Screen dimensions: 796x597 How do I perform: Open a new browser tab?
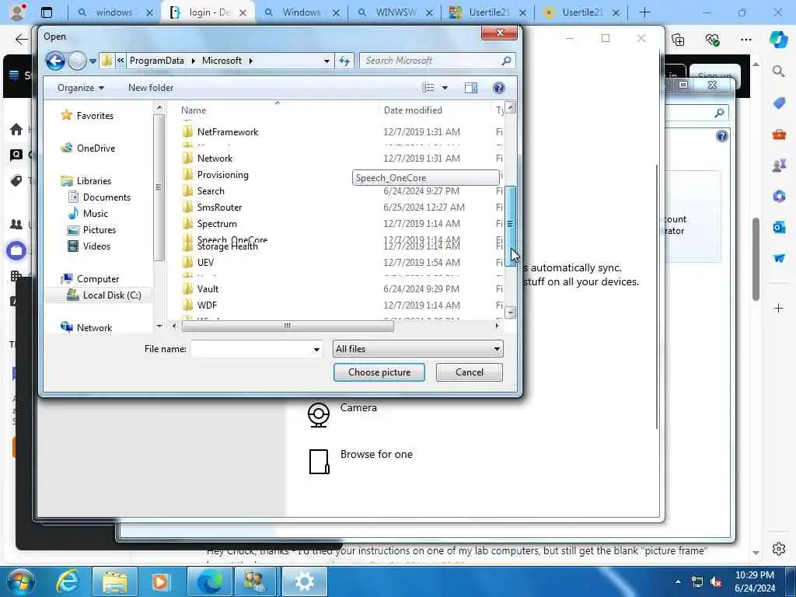(644, 12)
